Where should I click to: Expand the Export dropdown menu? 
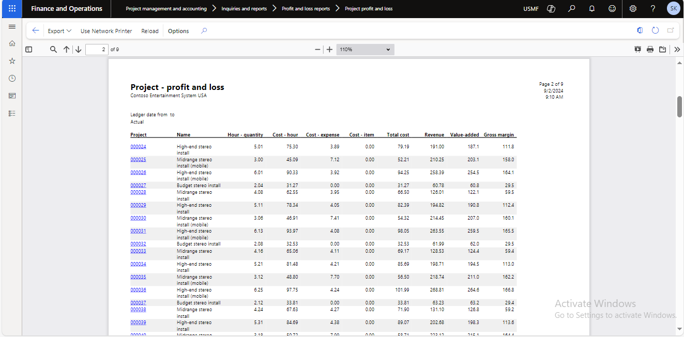click(59, 31)
